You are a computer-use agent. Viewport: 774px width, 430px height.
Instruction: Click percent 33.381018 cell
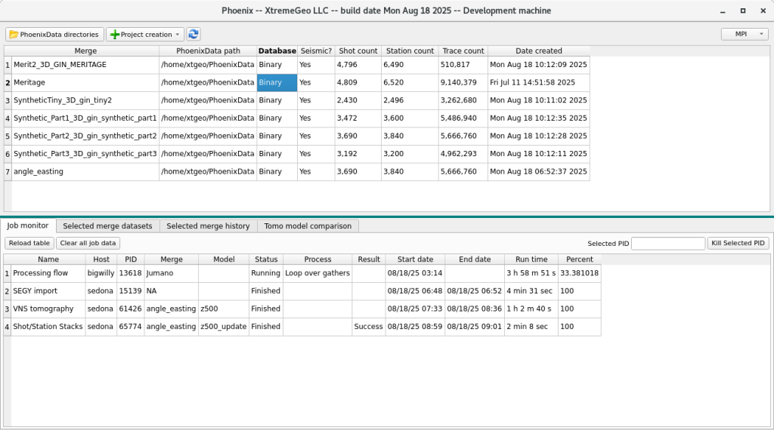point(580,273)
